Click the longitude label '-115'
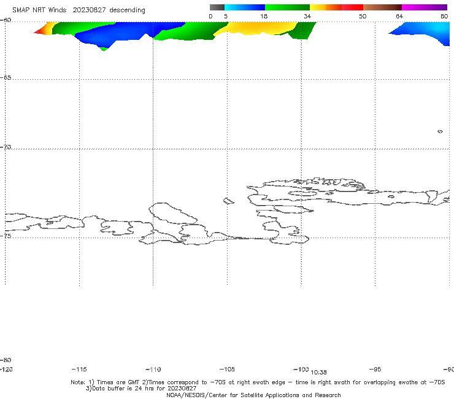Image resolution: width=454 pixels, height=399 pixels. 79,369
